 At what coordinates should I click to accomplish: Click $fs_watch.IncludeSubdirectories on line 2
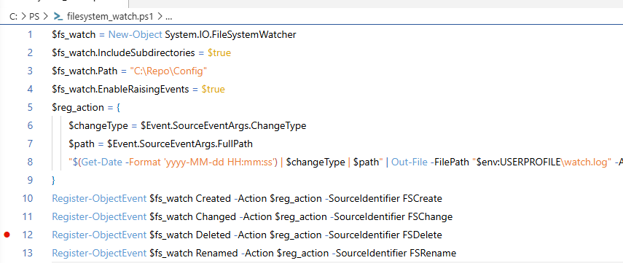[x=123, y=53]
